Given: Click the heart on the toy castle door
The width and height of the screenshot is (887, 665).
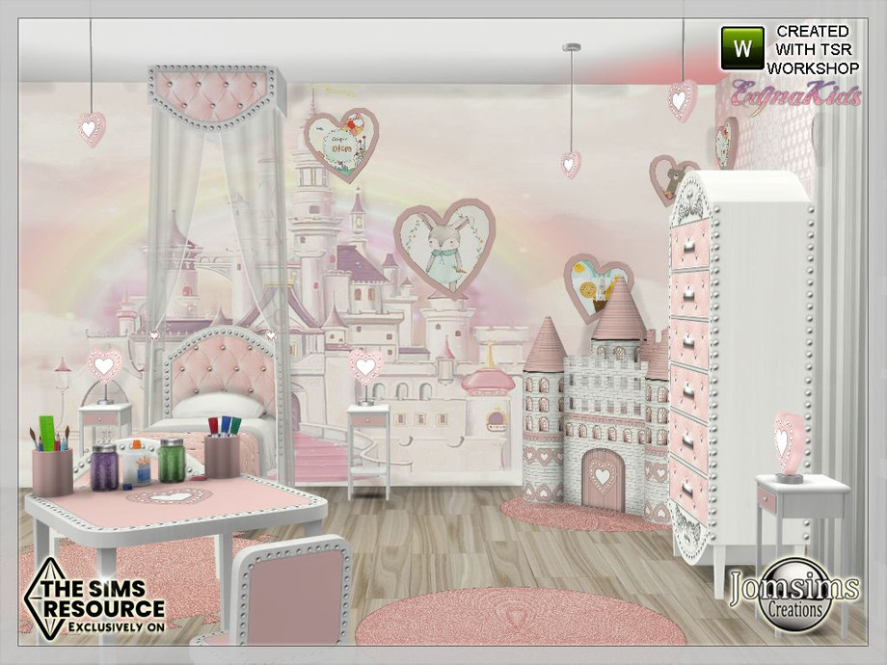Looking at the screenshot, I should point(602,477).
